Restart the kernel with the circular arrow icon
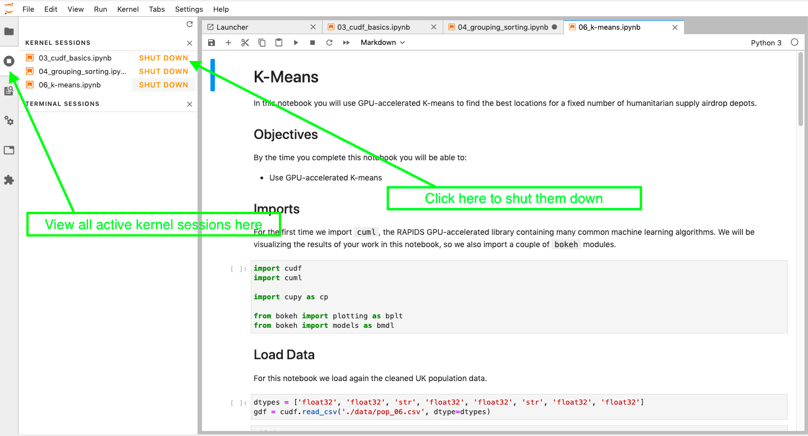 [x=329, y=43]
